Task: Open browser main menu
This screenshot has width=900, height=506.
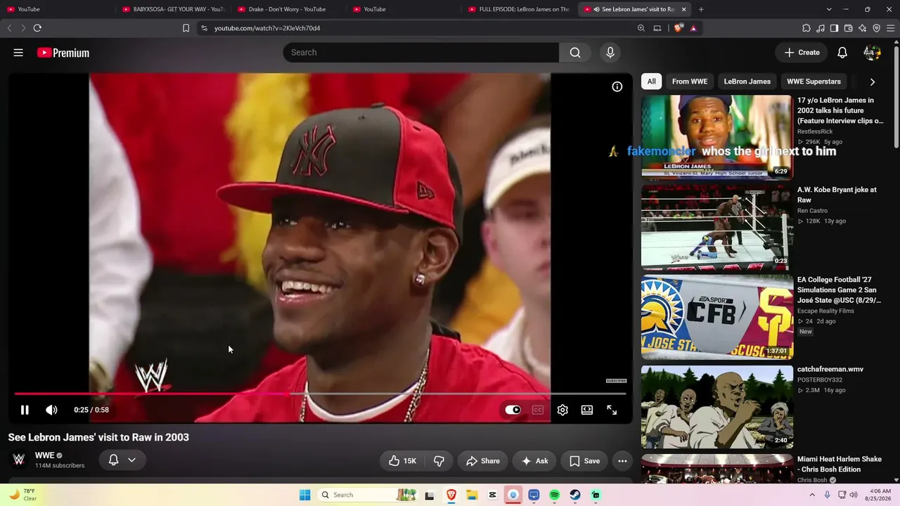Action: pos(891,28)
